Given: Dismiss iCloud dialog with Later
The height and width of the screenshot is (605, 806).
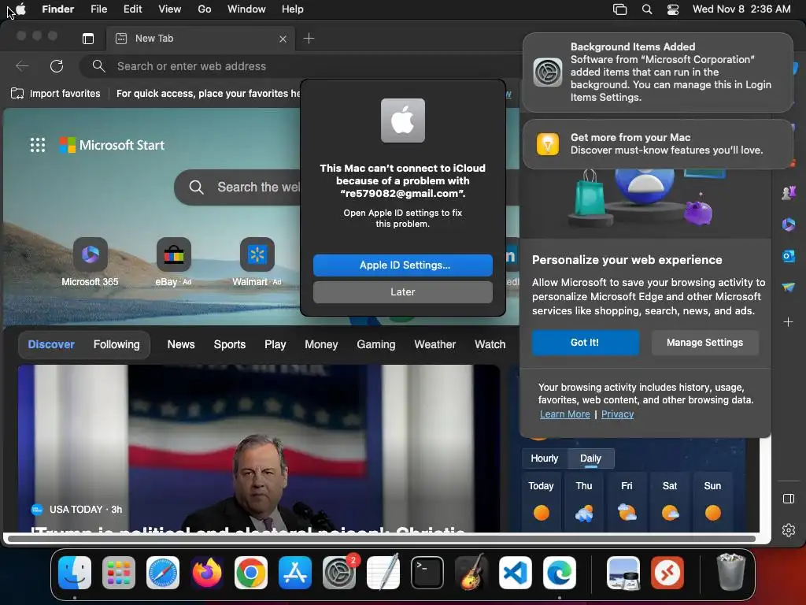Looking at the screenshot, I should tap(402, 291).
